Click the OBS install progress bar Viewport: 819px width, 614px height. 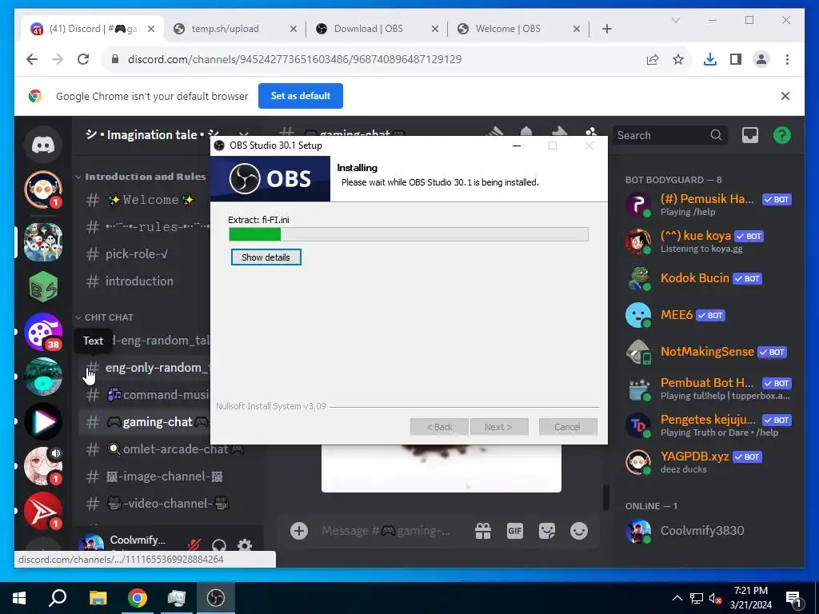[409, 234]
